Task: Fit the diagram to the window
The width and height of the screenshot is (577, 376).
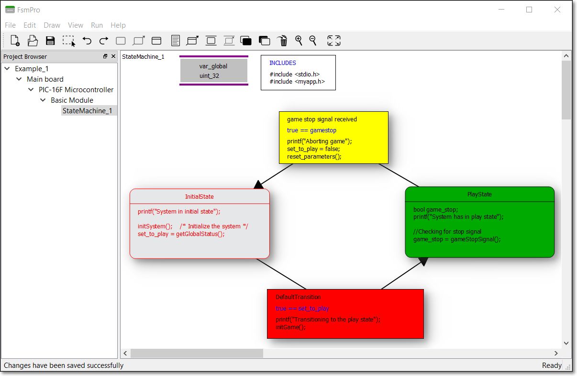Action: [333, 41]
